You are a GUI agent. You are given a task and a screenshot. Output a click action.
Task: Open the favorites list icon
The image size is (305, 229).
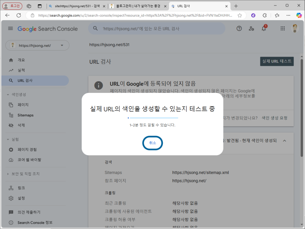pyautogui.click(x=277, y=15)
